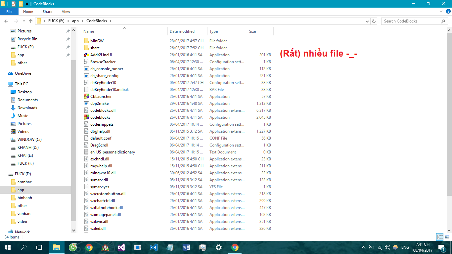Open Settings gear from the taskbar
The width and height of the screenshot is (452, 254).
(218, 247)
